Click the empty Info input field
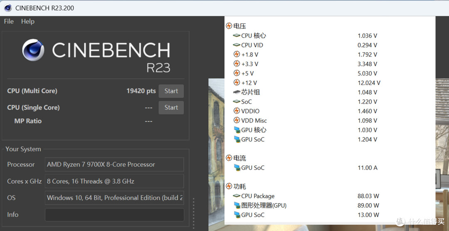Viewport: 449px width, 231px height. [x=114, y=215]
